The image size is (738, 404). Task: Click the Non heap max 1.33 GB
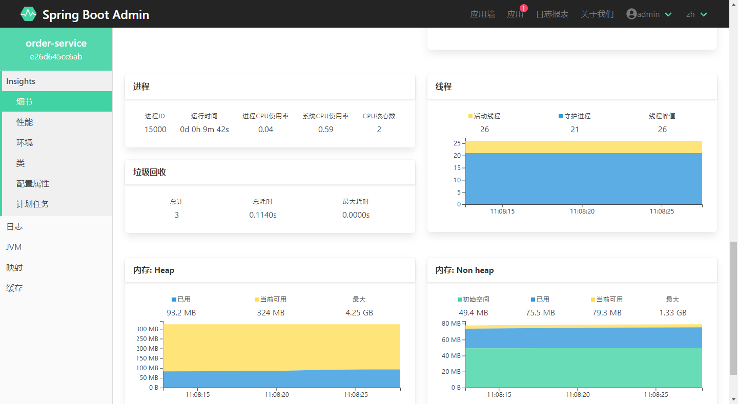pos(673,313)
